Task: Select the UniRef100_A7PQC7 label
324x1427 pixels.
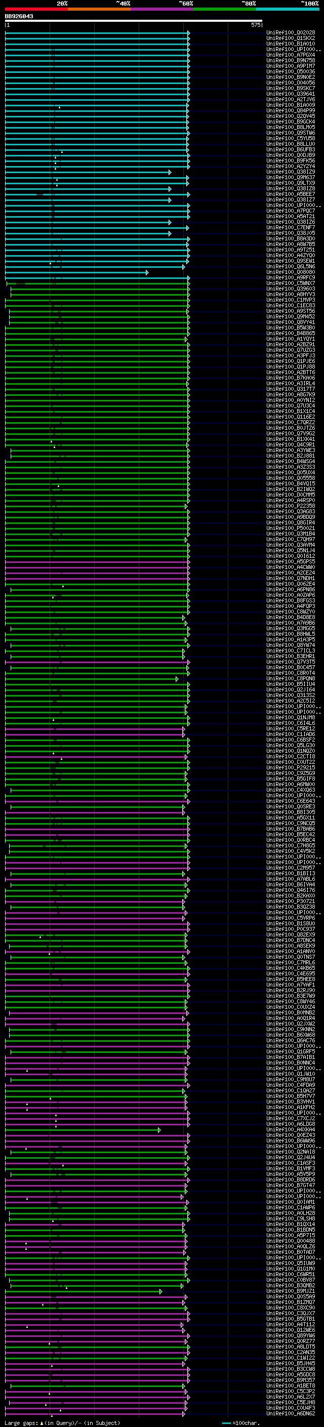Action: tap(291, 211)
